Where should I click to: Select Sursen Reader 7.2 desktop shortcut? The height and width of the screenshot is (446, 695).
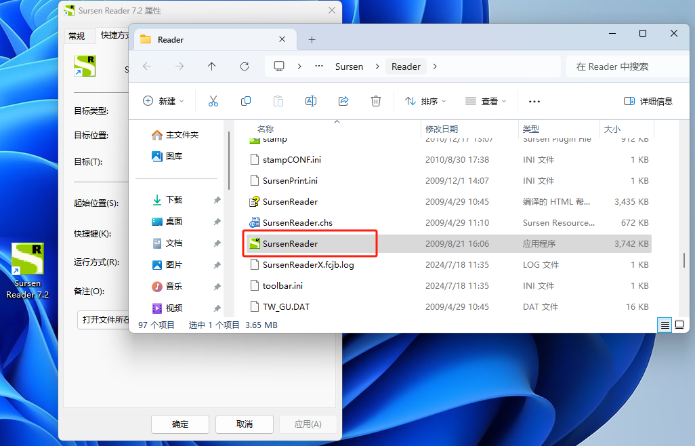pos(28,271)
